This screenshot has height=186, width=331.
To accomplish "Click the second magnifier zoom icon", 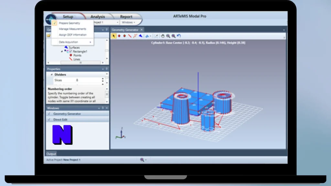I will pos(174,36).
